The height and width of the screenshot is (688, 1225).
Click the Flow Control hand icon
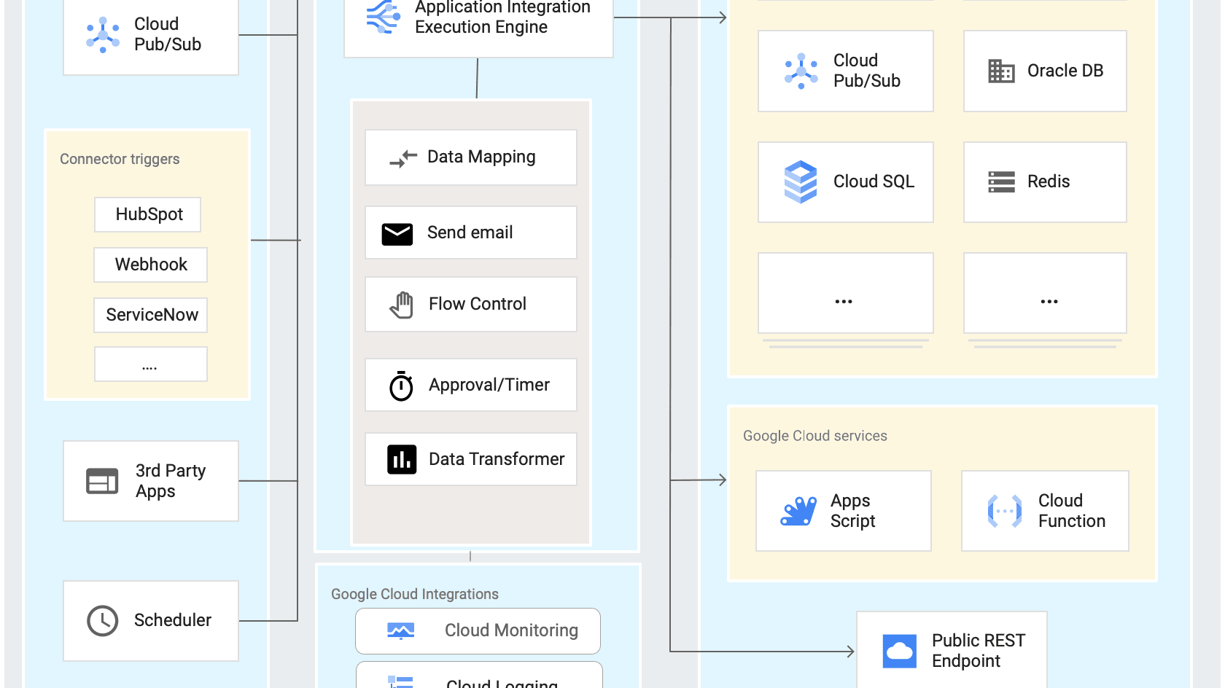click(x=402, y=305)
